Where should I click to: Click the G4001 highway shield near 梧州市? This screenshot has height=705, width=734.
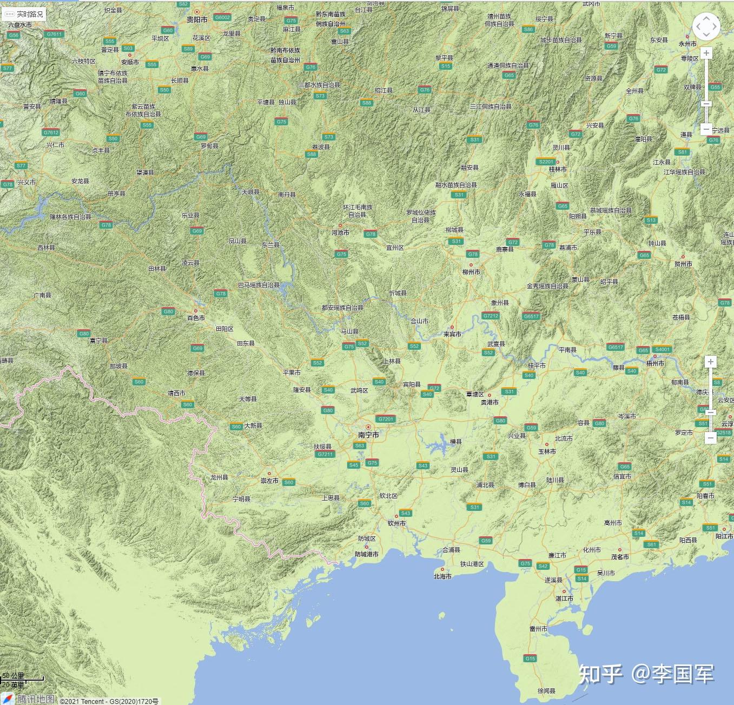click(x=663, y=349)
